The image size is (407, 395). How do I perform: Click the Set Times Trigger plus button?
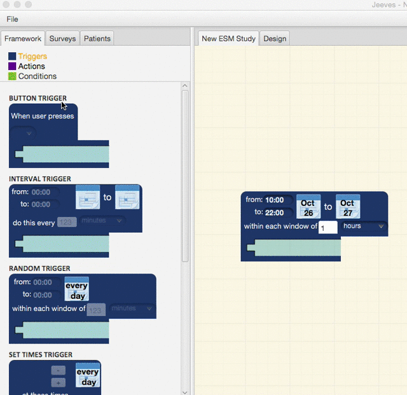click(x=59, y=383)
